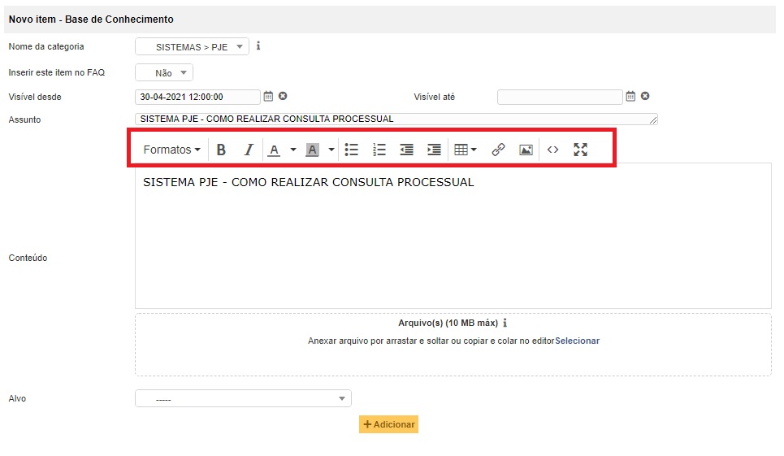Click the Selecionar file link
784x456 pixels.
click(577, 341)
